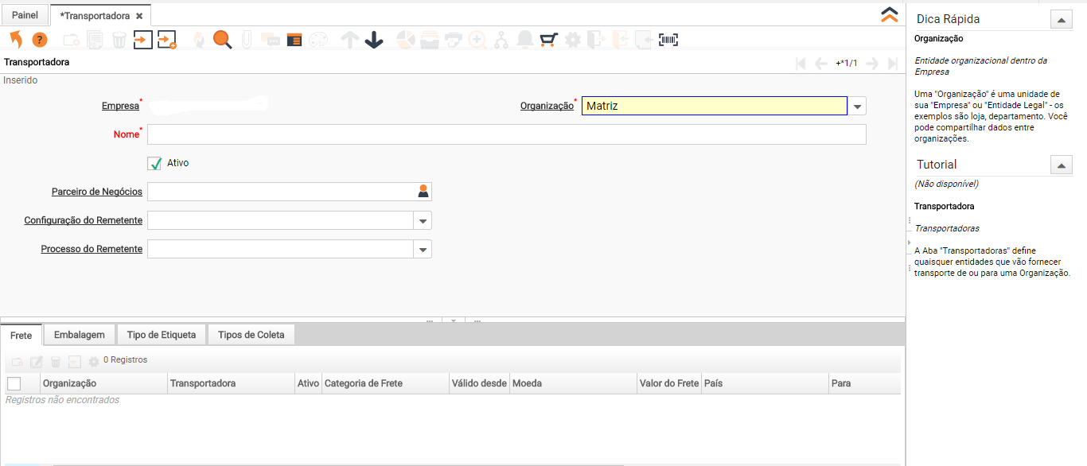Collapse the Dica Rápida panel
This screenshot has width=1087, height=466.
pos(1062,19)
